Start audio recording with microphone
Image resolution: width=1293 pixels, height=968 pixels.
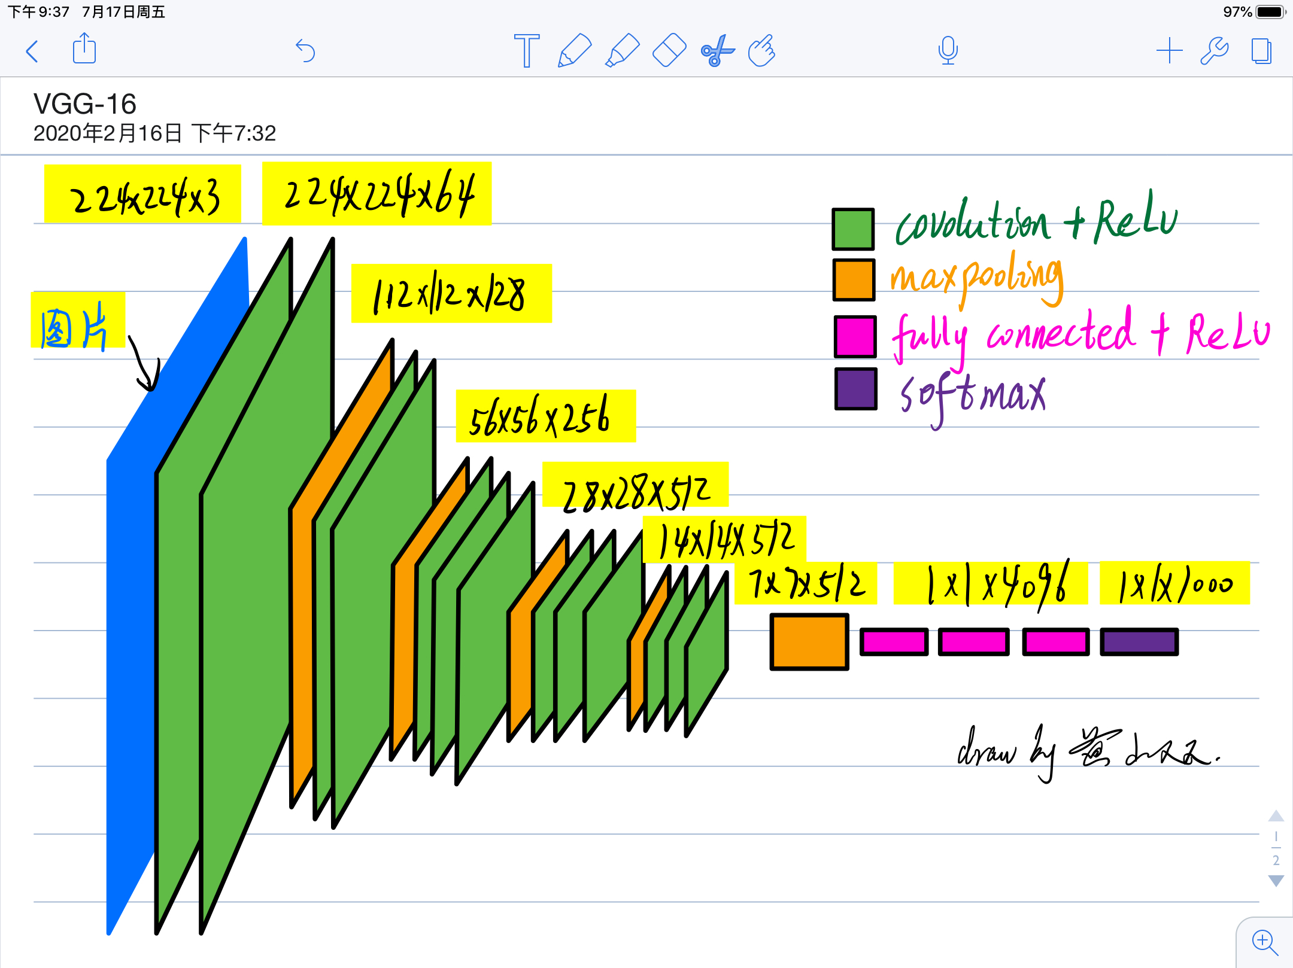pyautogui.click(x=948, y=51)
